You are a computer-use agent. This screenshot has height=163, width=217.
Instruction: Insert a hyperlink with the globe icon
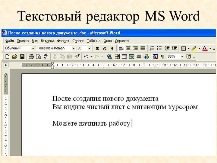click(110, 57)
